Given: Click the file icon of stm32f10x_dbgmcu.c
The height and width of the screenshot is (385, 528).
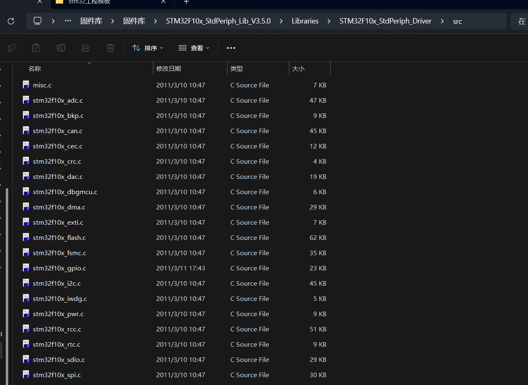Looking at the screenshot, I should coord(26,192).
